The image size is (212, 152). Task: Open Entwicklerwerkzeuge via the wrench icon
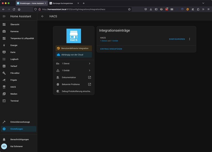point(4,122)
